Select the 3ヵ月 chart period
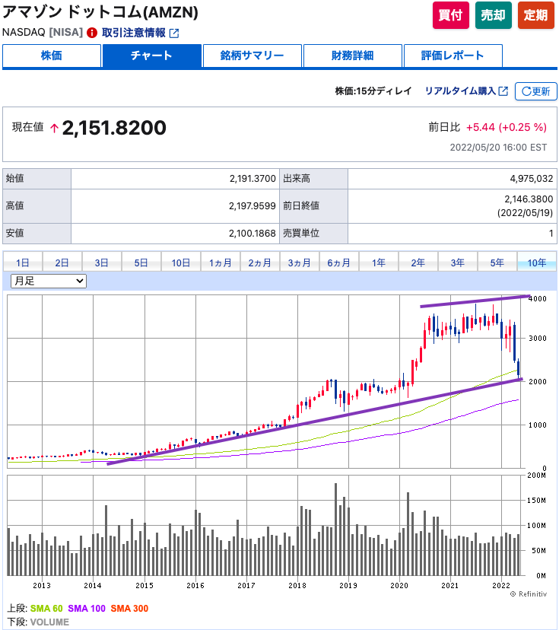This screenshot has width=559, height=630. (x=299, y=262)
